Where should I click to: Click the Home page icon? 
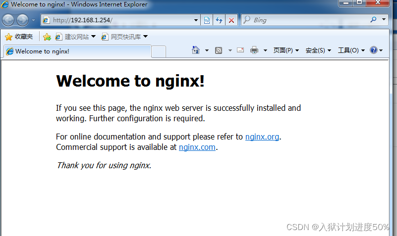point(195,50)
